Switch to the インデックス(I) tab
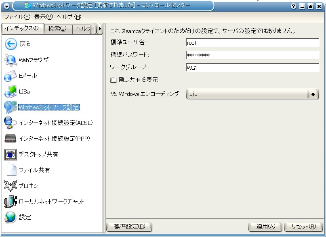326x237 pixels. tap(23, 29)
